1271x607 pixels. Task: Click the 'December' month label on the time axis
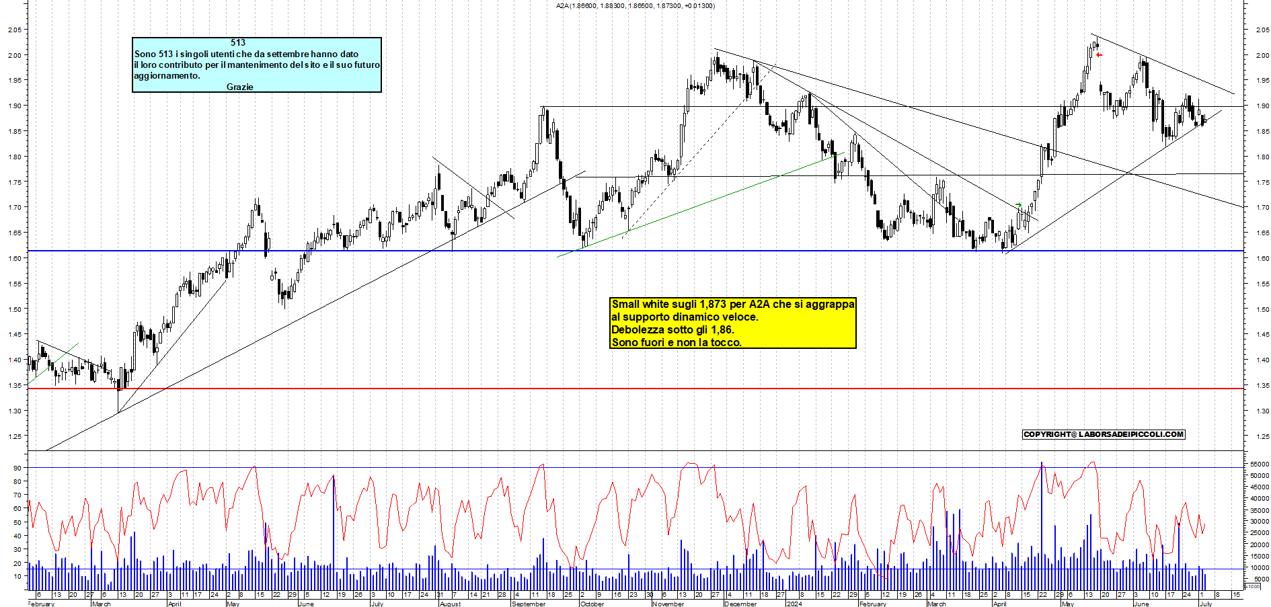point(740,604)
